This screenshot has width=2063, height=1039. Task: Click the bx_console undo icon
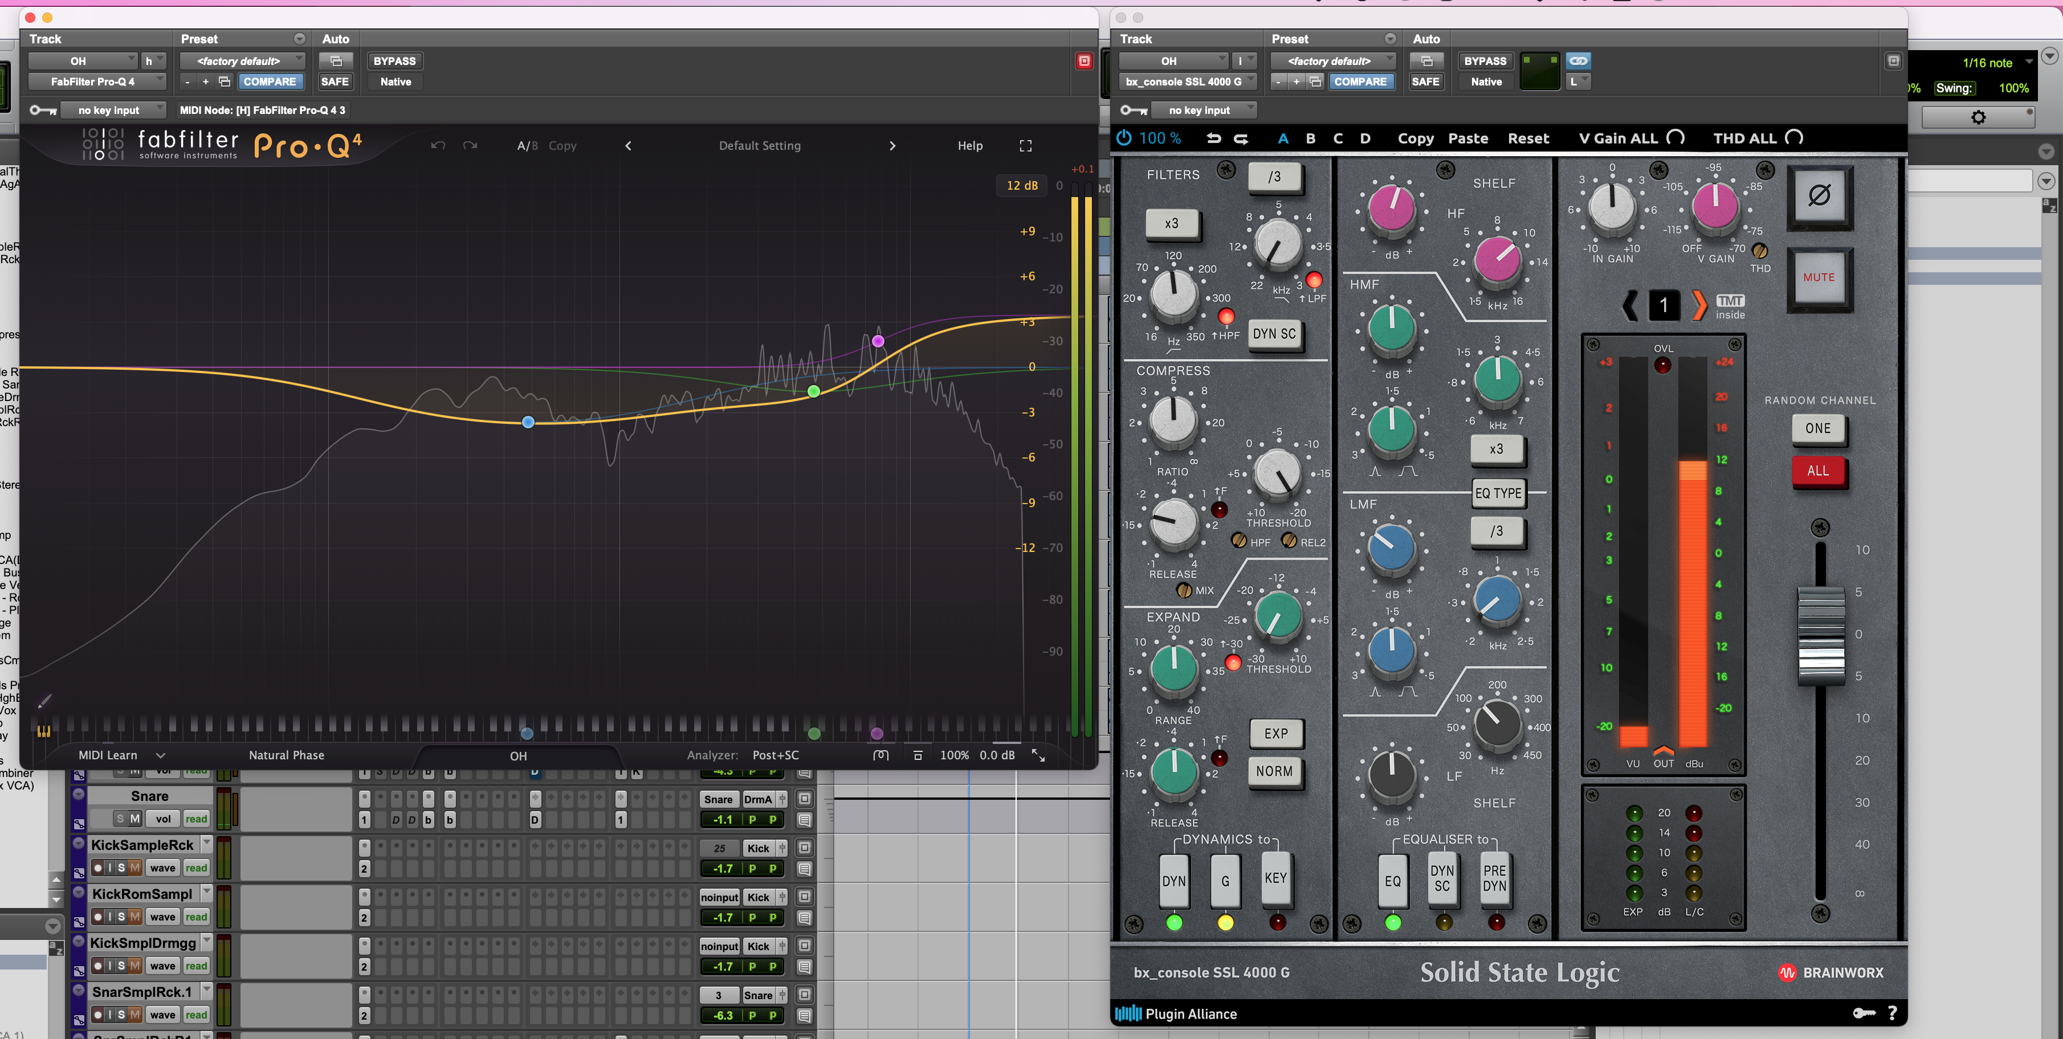pyautogui.click(x=1214, y=138)
